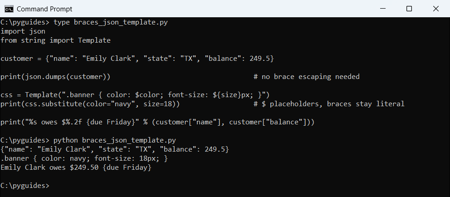Click the 'css = Template(...)' line

[x=135, y=95]
